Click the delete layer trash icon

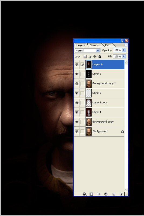tap(121, 194)
